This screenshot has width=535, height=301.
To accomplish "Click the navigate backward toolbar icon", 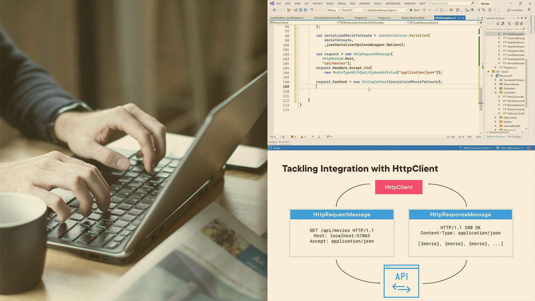I will tap(275, 10).
